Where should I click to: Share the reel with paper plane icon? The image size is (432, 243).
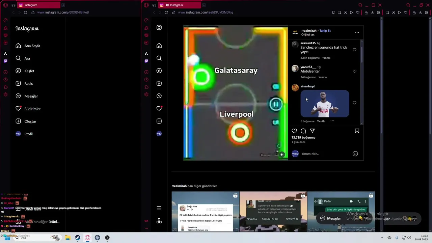pos(313,131)
